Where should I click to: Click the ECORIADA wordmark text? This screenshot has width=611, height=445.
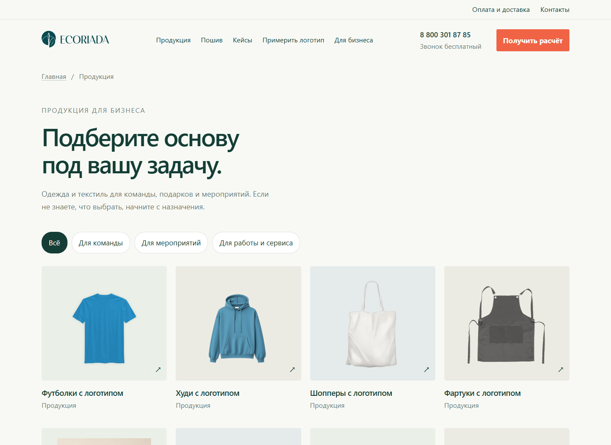[x=84, y=40]
